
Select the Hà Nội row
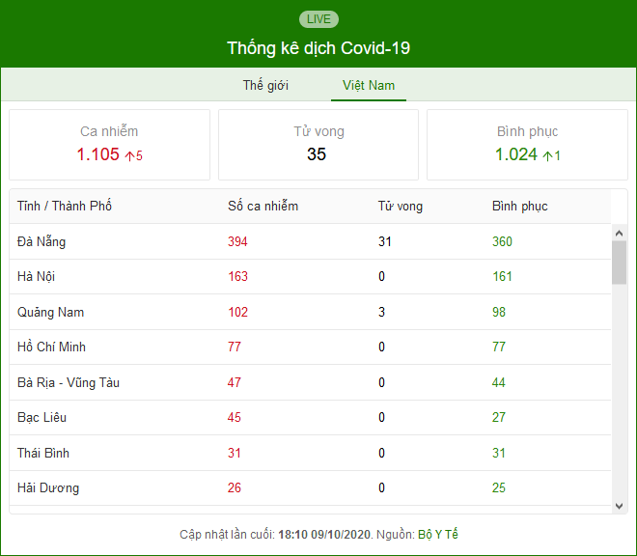coord(310,276)
